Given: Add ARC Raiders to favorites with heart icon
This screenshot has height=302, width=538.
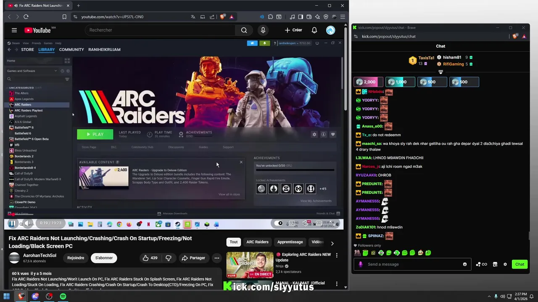Looking at the screenshot, I should (333, 134).
